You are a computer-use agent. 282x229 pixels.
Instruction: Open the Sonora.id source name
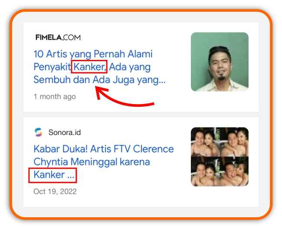(65, 132)
